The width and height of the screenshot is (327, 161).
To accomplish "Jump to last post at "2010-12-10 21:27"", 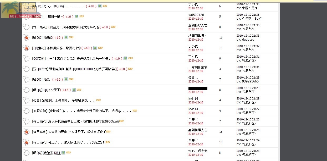I will (248, 109).
